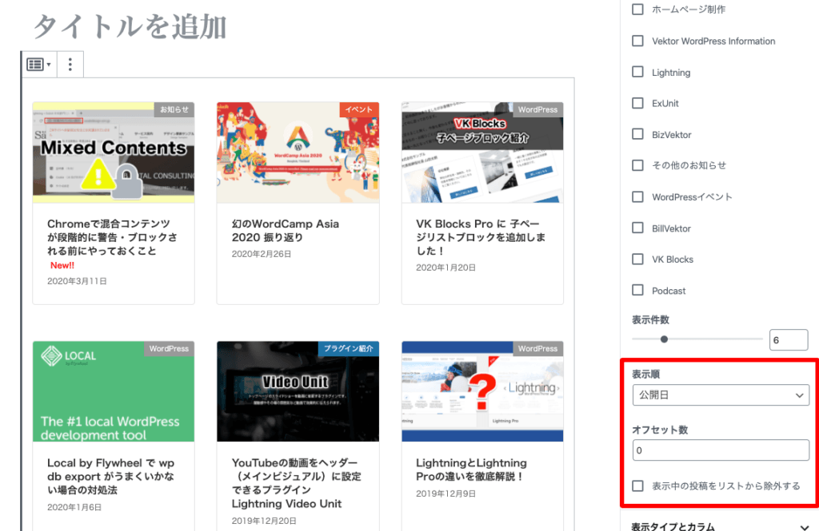Click the date 2019年12月20日

[x=264, y=521]
